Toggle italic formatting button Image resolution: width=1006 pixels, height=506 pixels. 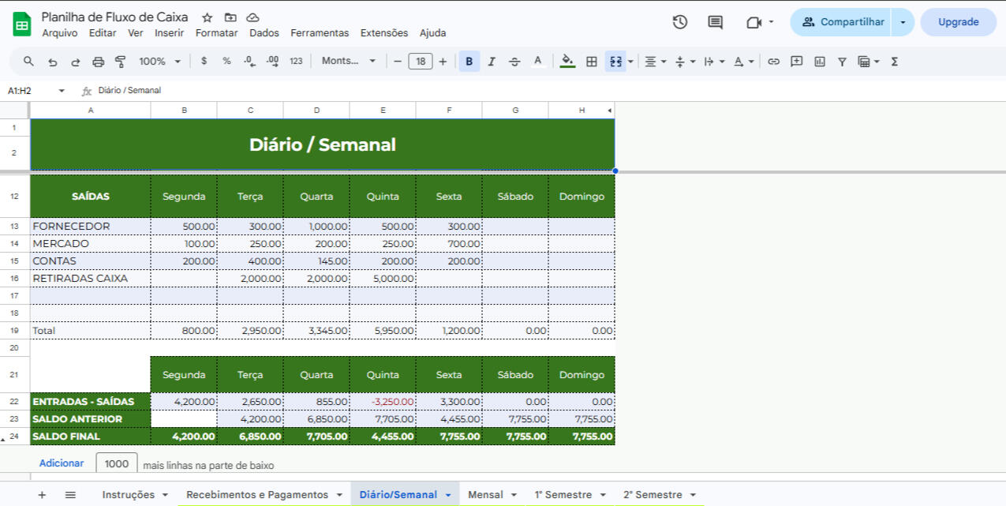pyautogui.click(x=492, y=62)
